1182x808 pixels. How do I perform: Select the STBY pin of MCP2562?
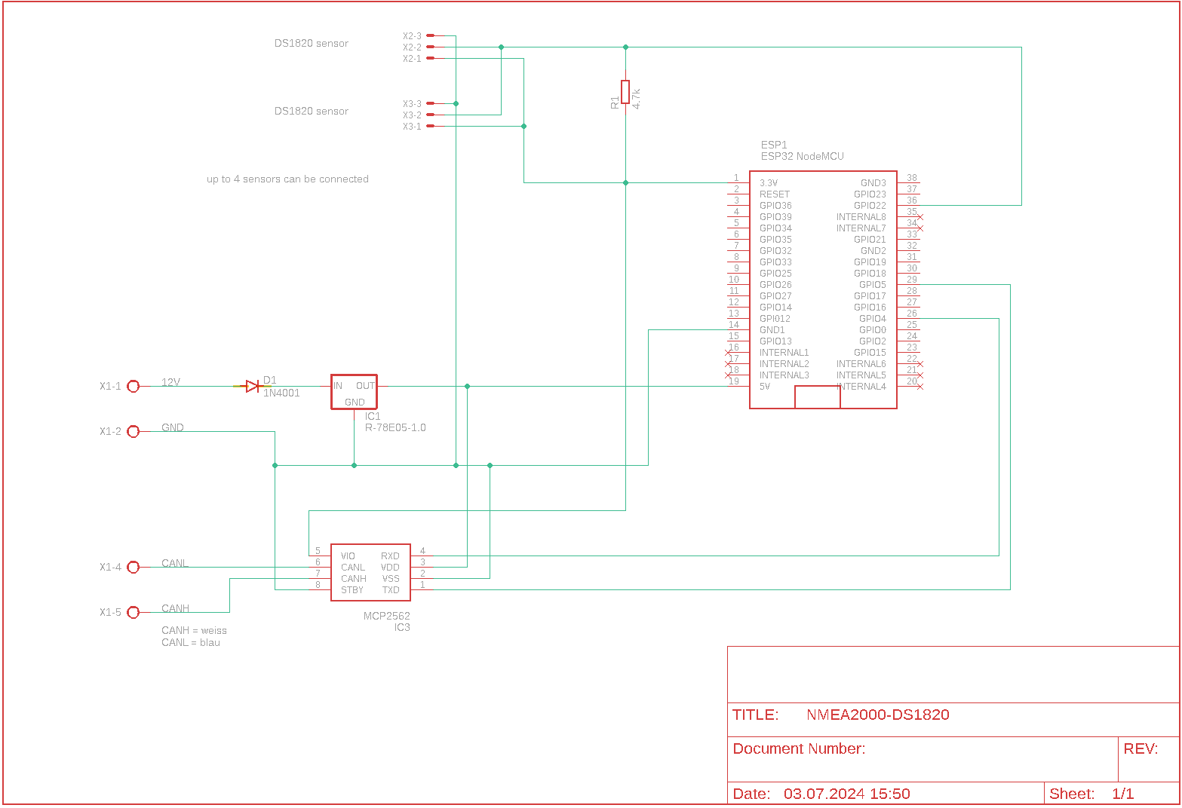click(x=352, y=590)
